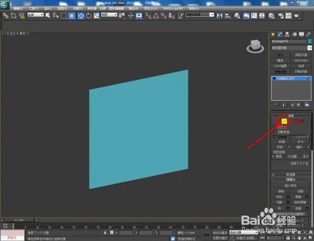Screen dimensions: 314x241
Task: Click the Use Pivot Point Center icon
Action: [122, 16]
